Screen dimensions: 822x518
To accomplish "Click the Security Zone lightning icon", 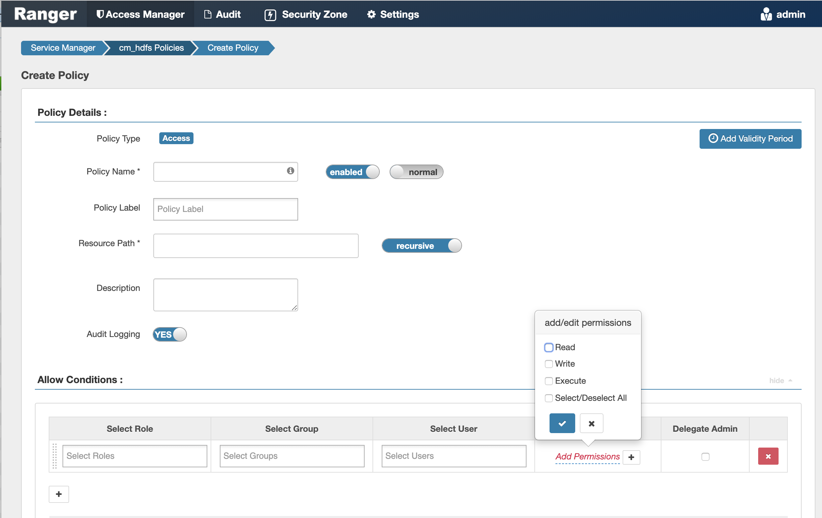I will (270, 14).
